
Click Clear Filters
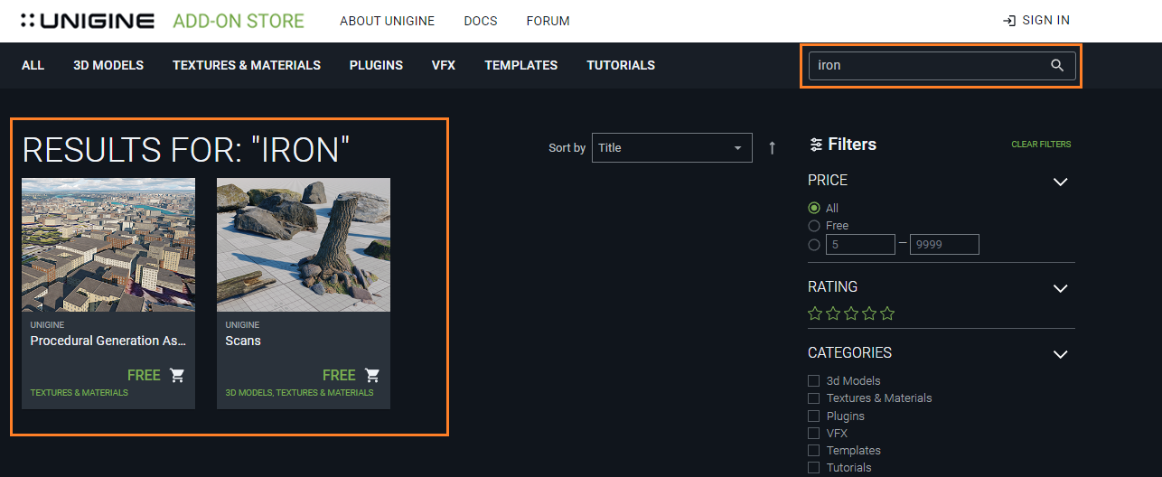tap(1041, 145)
